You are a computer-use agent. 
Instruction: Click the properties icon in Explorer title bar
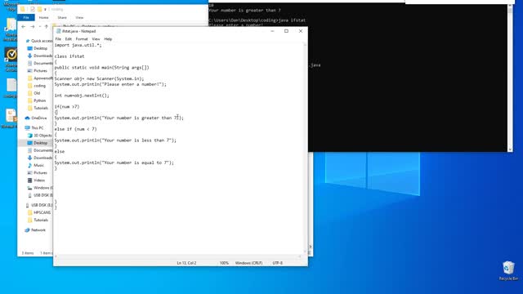33,9
